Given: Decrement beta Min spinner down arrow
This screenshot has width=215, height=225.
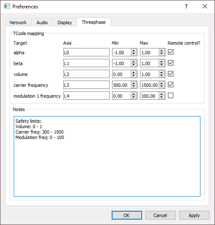Looking at the screenshot, I should pyautogui.click(x=134, y=65).
